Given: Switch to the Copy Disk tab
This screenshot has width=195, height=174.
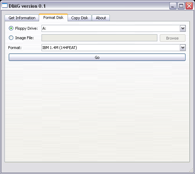Looking at the screenshot, I should [x=80, y=18].
